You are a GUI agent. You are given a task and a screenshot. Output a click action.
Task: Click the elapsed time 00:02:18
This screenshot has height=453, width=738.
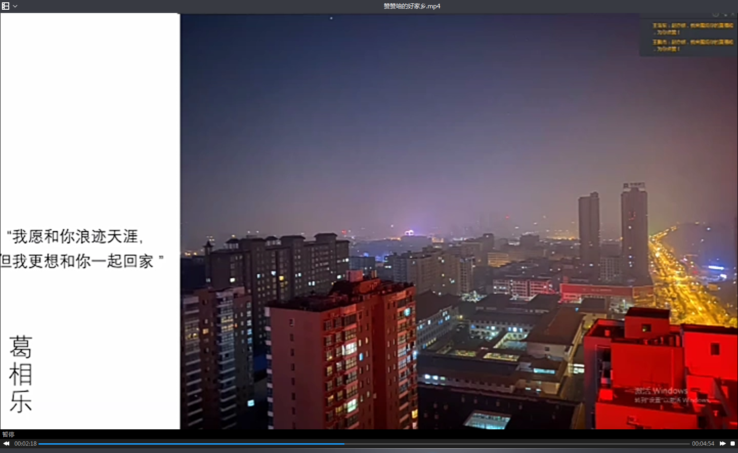tap(26, 444)
